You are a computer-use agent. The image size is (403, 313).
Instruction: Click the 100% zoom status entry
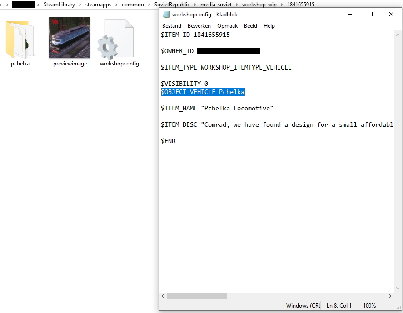(369, 306)
